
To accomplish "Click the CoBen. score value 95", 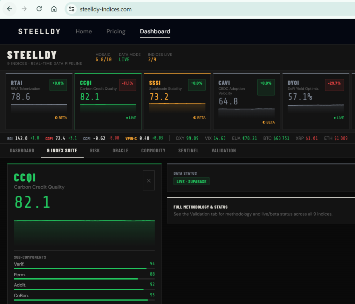I will pos(153,295).
